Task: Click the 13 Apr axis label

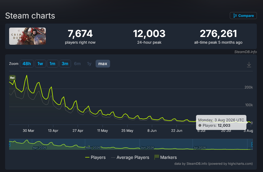Action: 53,130
